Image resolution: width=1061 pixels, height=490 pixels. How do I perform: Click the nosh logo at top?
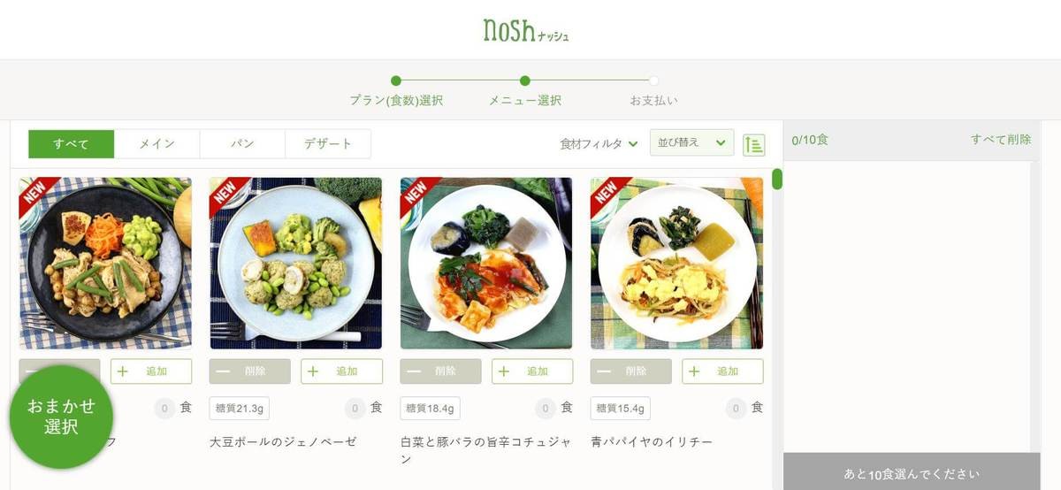526,31
